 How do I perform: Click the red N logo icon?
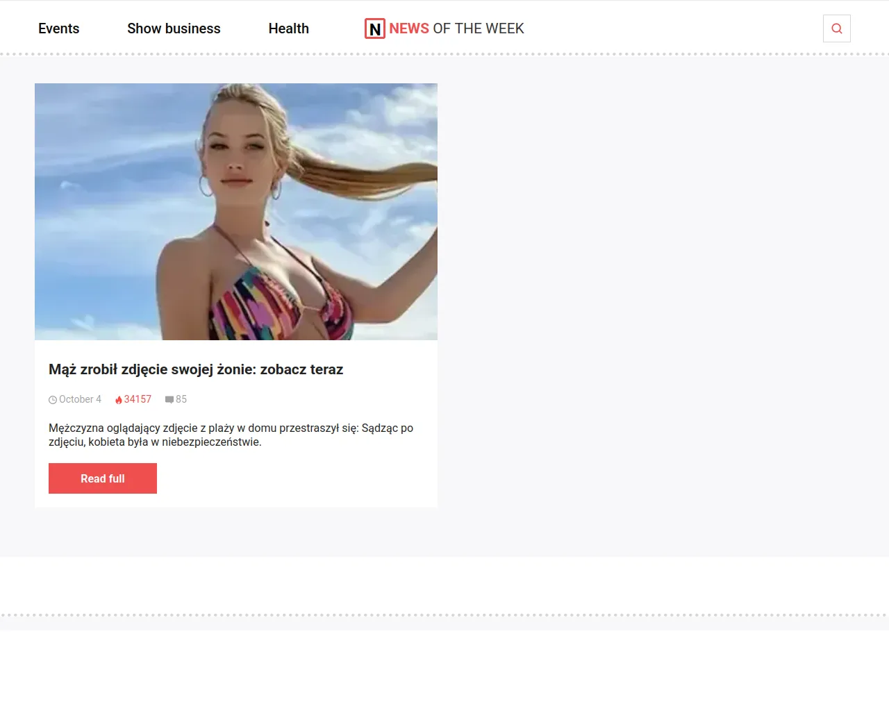pyautogui.click(x=375, y=28)
